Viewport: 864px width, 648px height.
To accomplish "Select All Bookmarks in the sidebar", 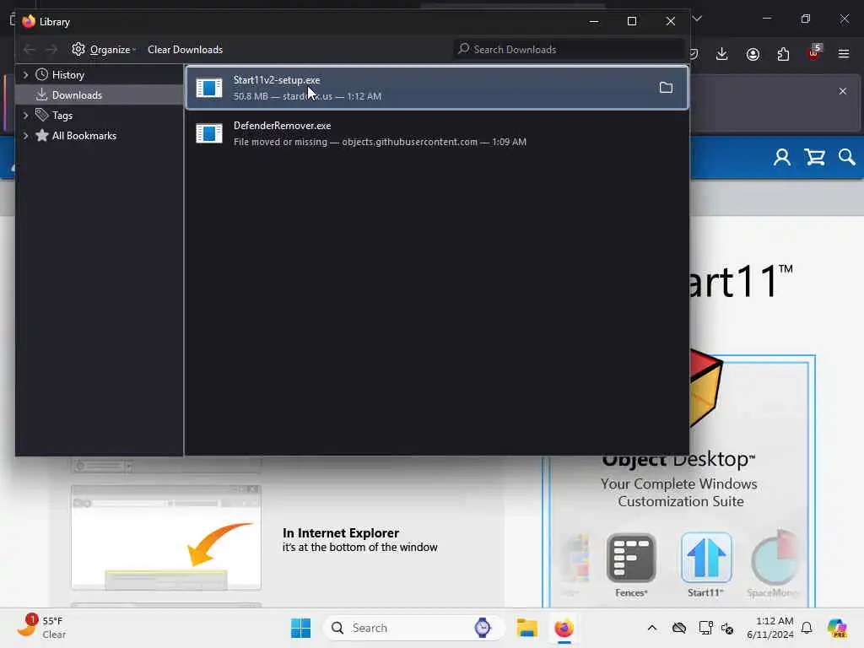I will click(84, 136).
